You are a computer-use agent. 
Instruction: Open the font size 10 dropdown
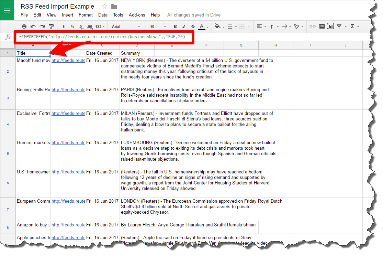158,26
